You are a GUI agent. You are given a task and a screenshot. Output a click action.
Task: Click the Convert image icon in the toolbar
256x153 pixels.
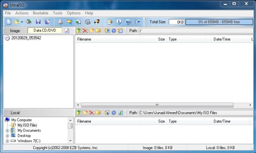tap(79, 22)
